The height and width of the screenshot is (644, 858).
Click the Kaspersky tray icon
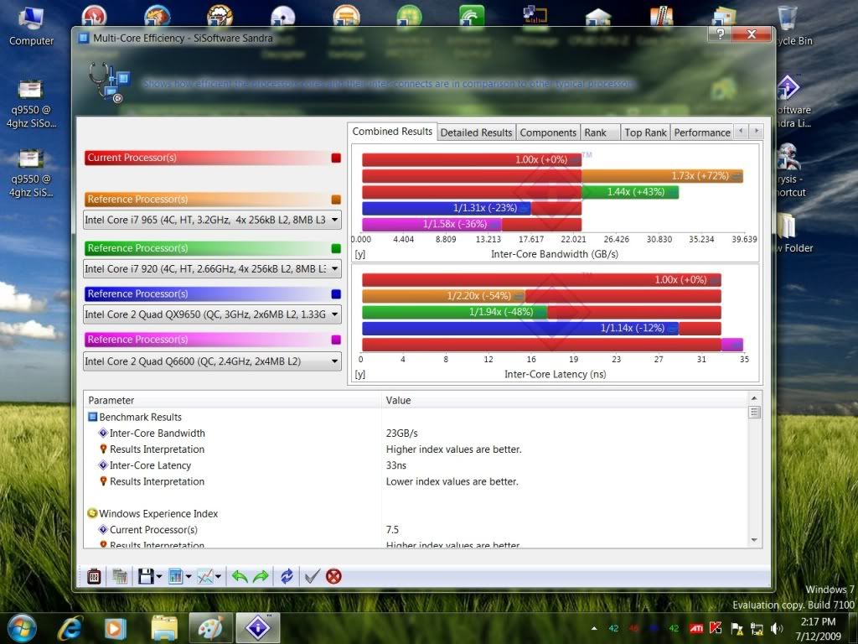[x=716, y=628]
